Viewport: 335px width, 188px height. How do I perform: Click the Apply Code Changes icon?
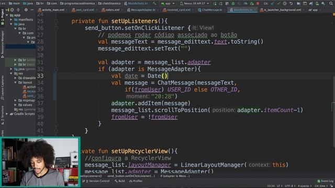click(227, 4)
